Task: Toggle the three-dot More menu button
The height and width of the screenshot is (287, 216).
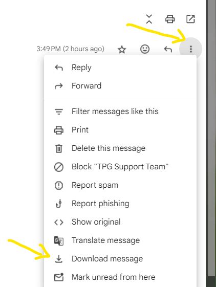Action: click(x=191, y=49)
